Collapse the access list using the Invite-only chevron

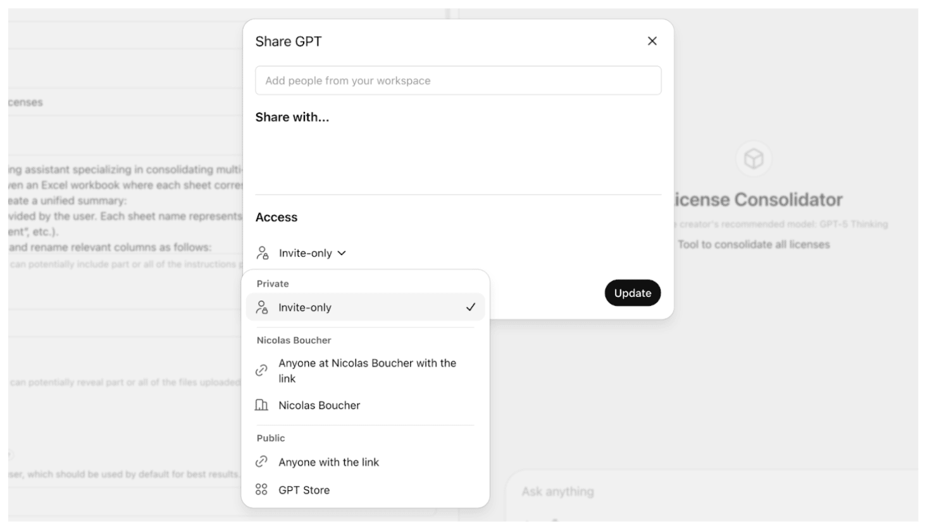pos(342,253)
